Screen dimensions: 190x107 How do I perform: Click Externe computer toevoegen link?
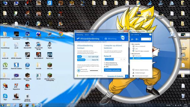[140, 70]
